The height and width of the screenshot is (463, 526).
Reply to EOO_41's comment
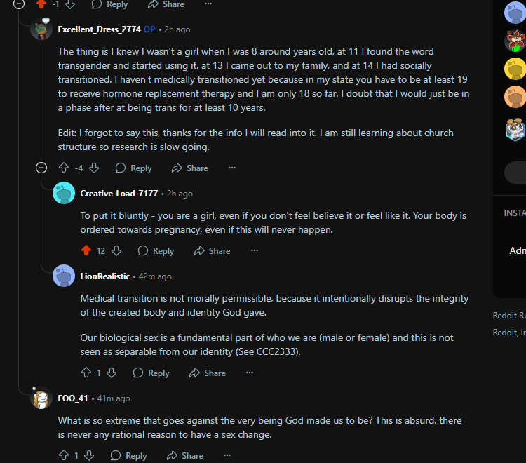point(128,455)
